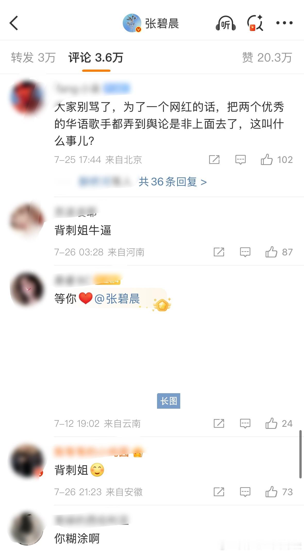304x553 pixels.
Task: Open the 赞 20.3万 likes list
Action: tap(267, 57)
